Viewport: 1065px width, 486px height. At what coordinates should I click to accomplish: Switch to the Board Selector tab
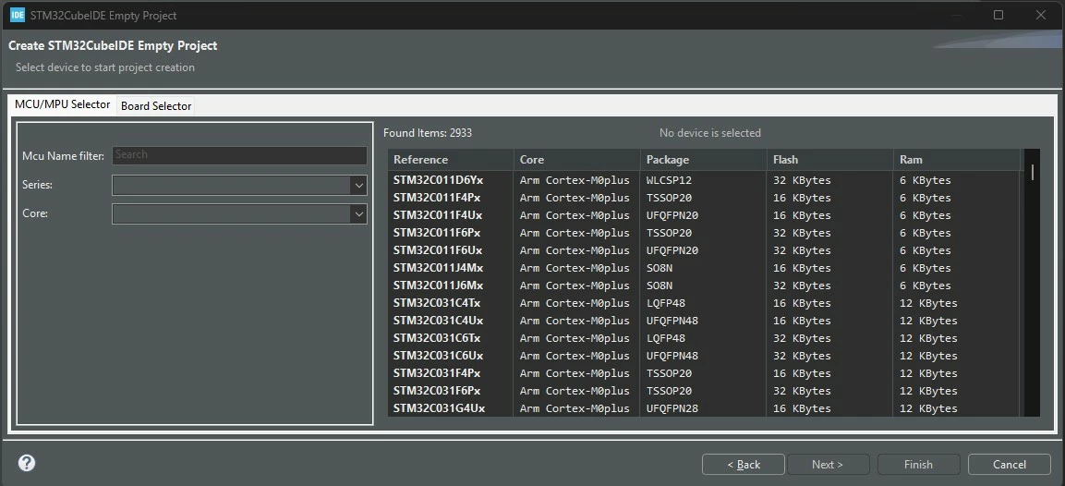click(155, 106)
